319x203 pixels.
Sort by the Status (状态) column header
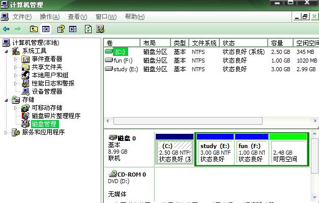[x=244, y=43]
